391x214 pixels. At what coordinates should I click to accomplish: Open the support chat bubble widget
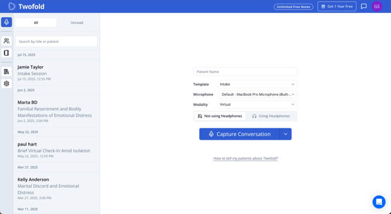pyautogui.click(x=379, y=202)
